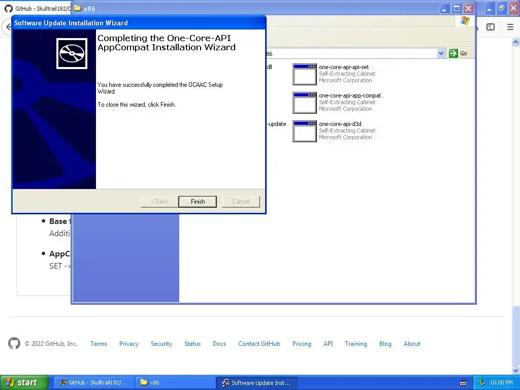The height and width of the screenshot is (390, 520).
Task: Click Finish in the installation wizard
Action: click(198, 202)
